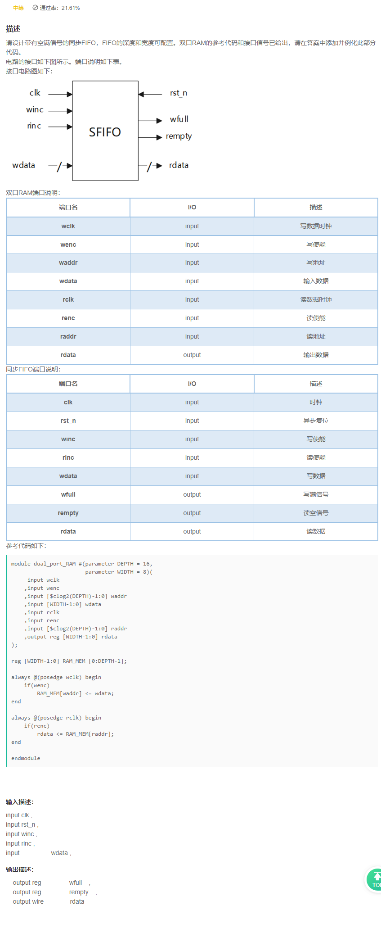Click the 时钟 description cell

316,402
